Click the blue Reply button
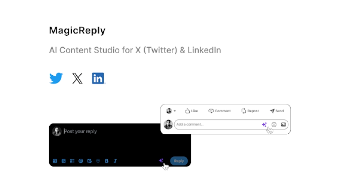Screen dimensions: 340x191 pyautogui.click(x=179, y=161)
